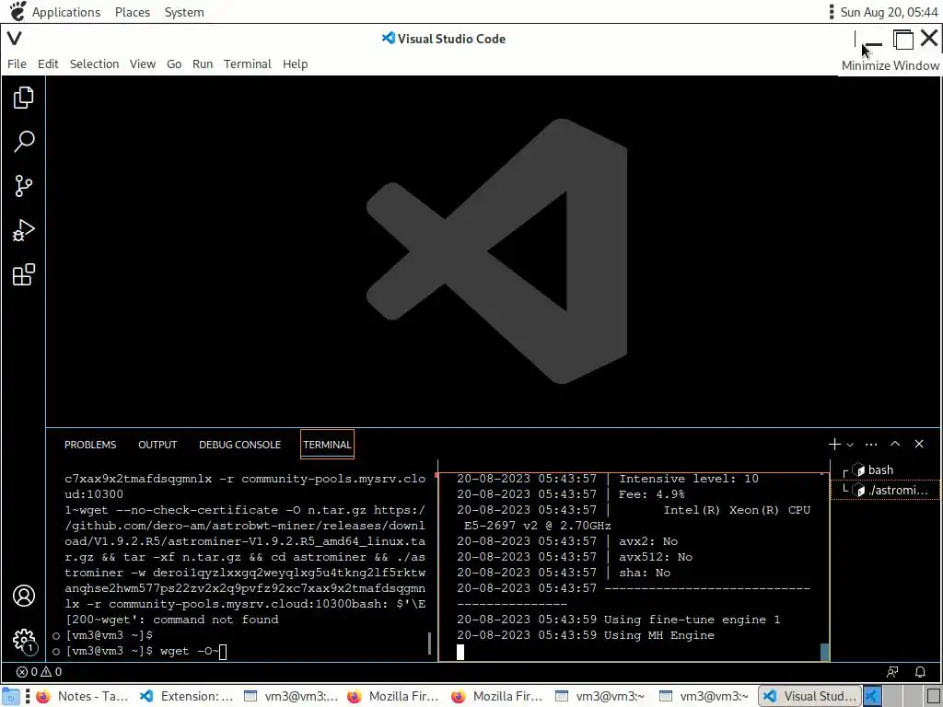Switch to the OUTPUT tab
The height and width of the screenshot is (707, 943).
[157, 445]
